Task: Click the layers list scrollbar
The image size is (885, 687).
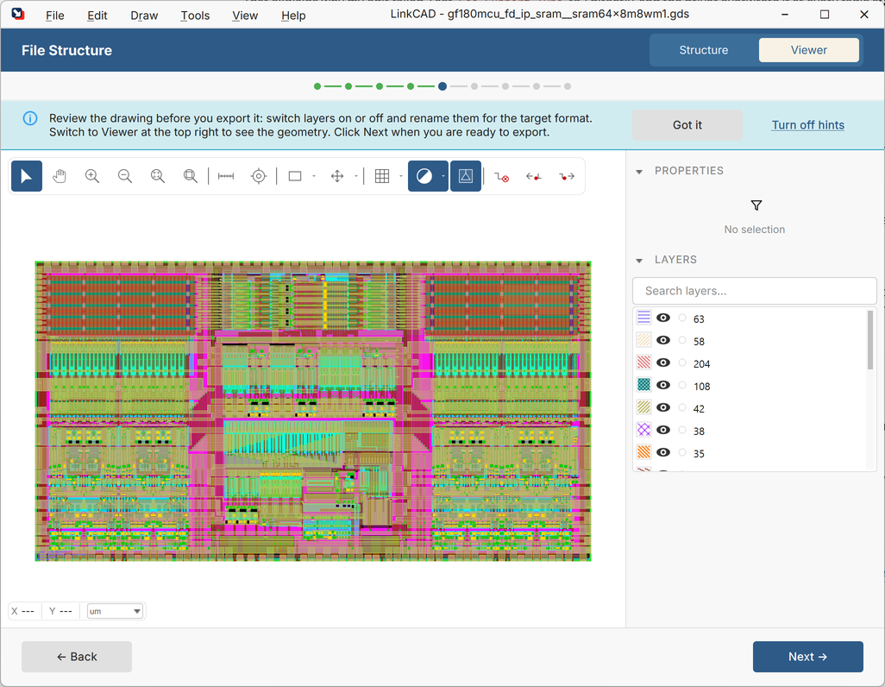Action: [870, 339]
